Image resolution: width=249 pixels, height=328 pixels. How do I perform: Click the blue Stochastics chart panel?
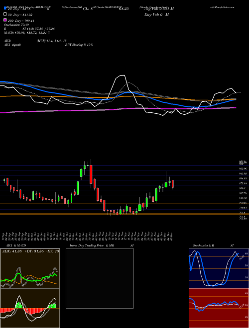click(219, 268)
